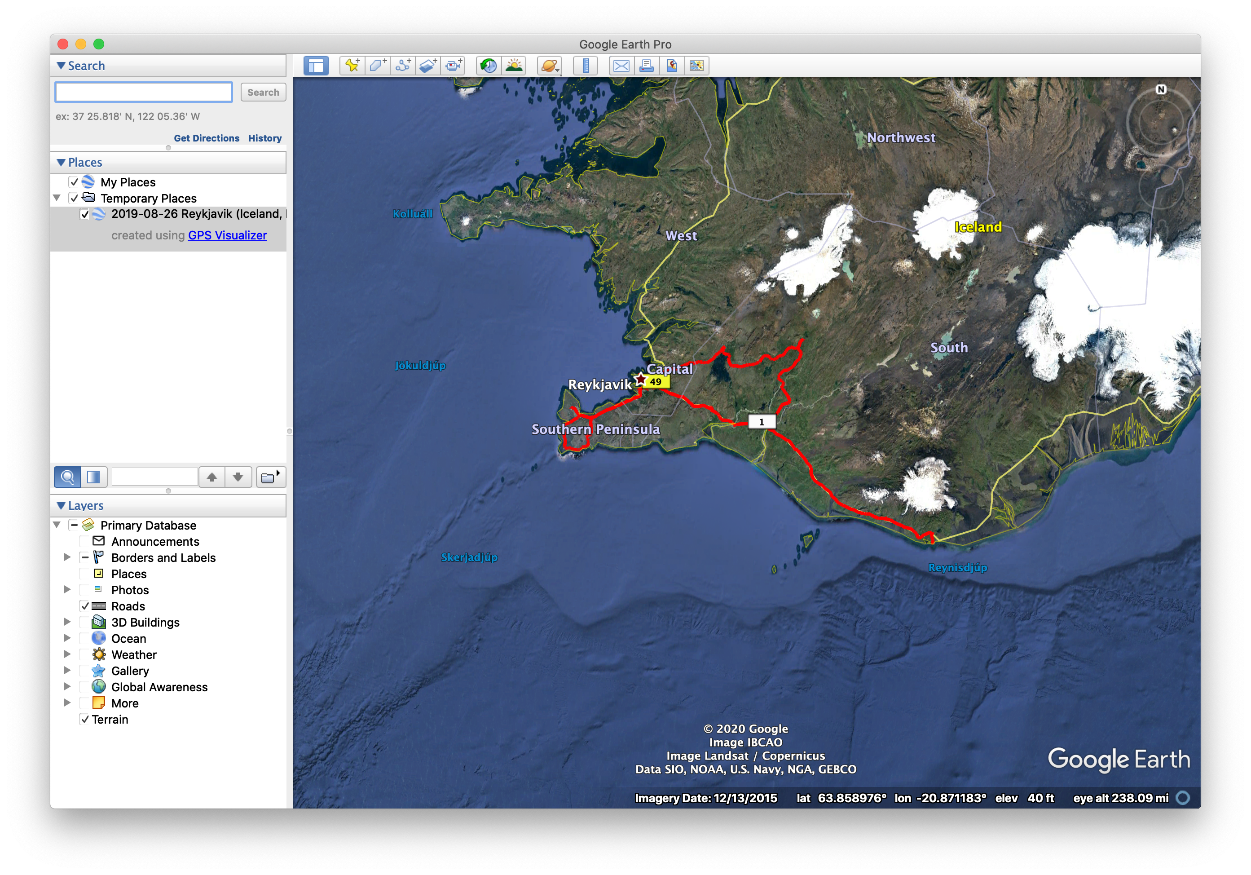Select the Add Placemark tool
The height and width of the screenshot is (875, 1251).
point(352,66)
